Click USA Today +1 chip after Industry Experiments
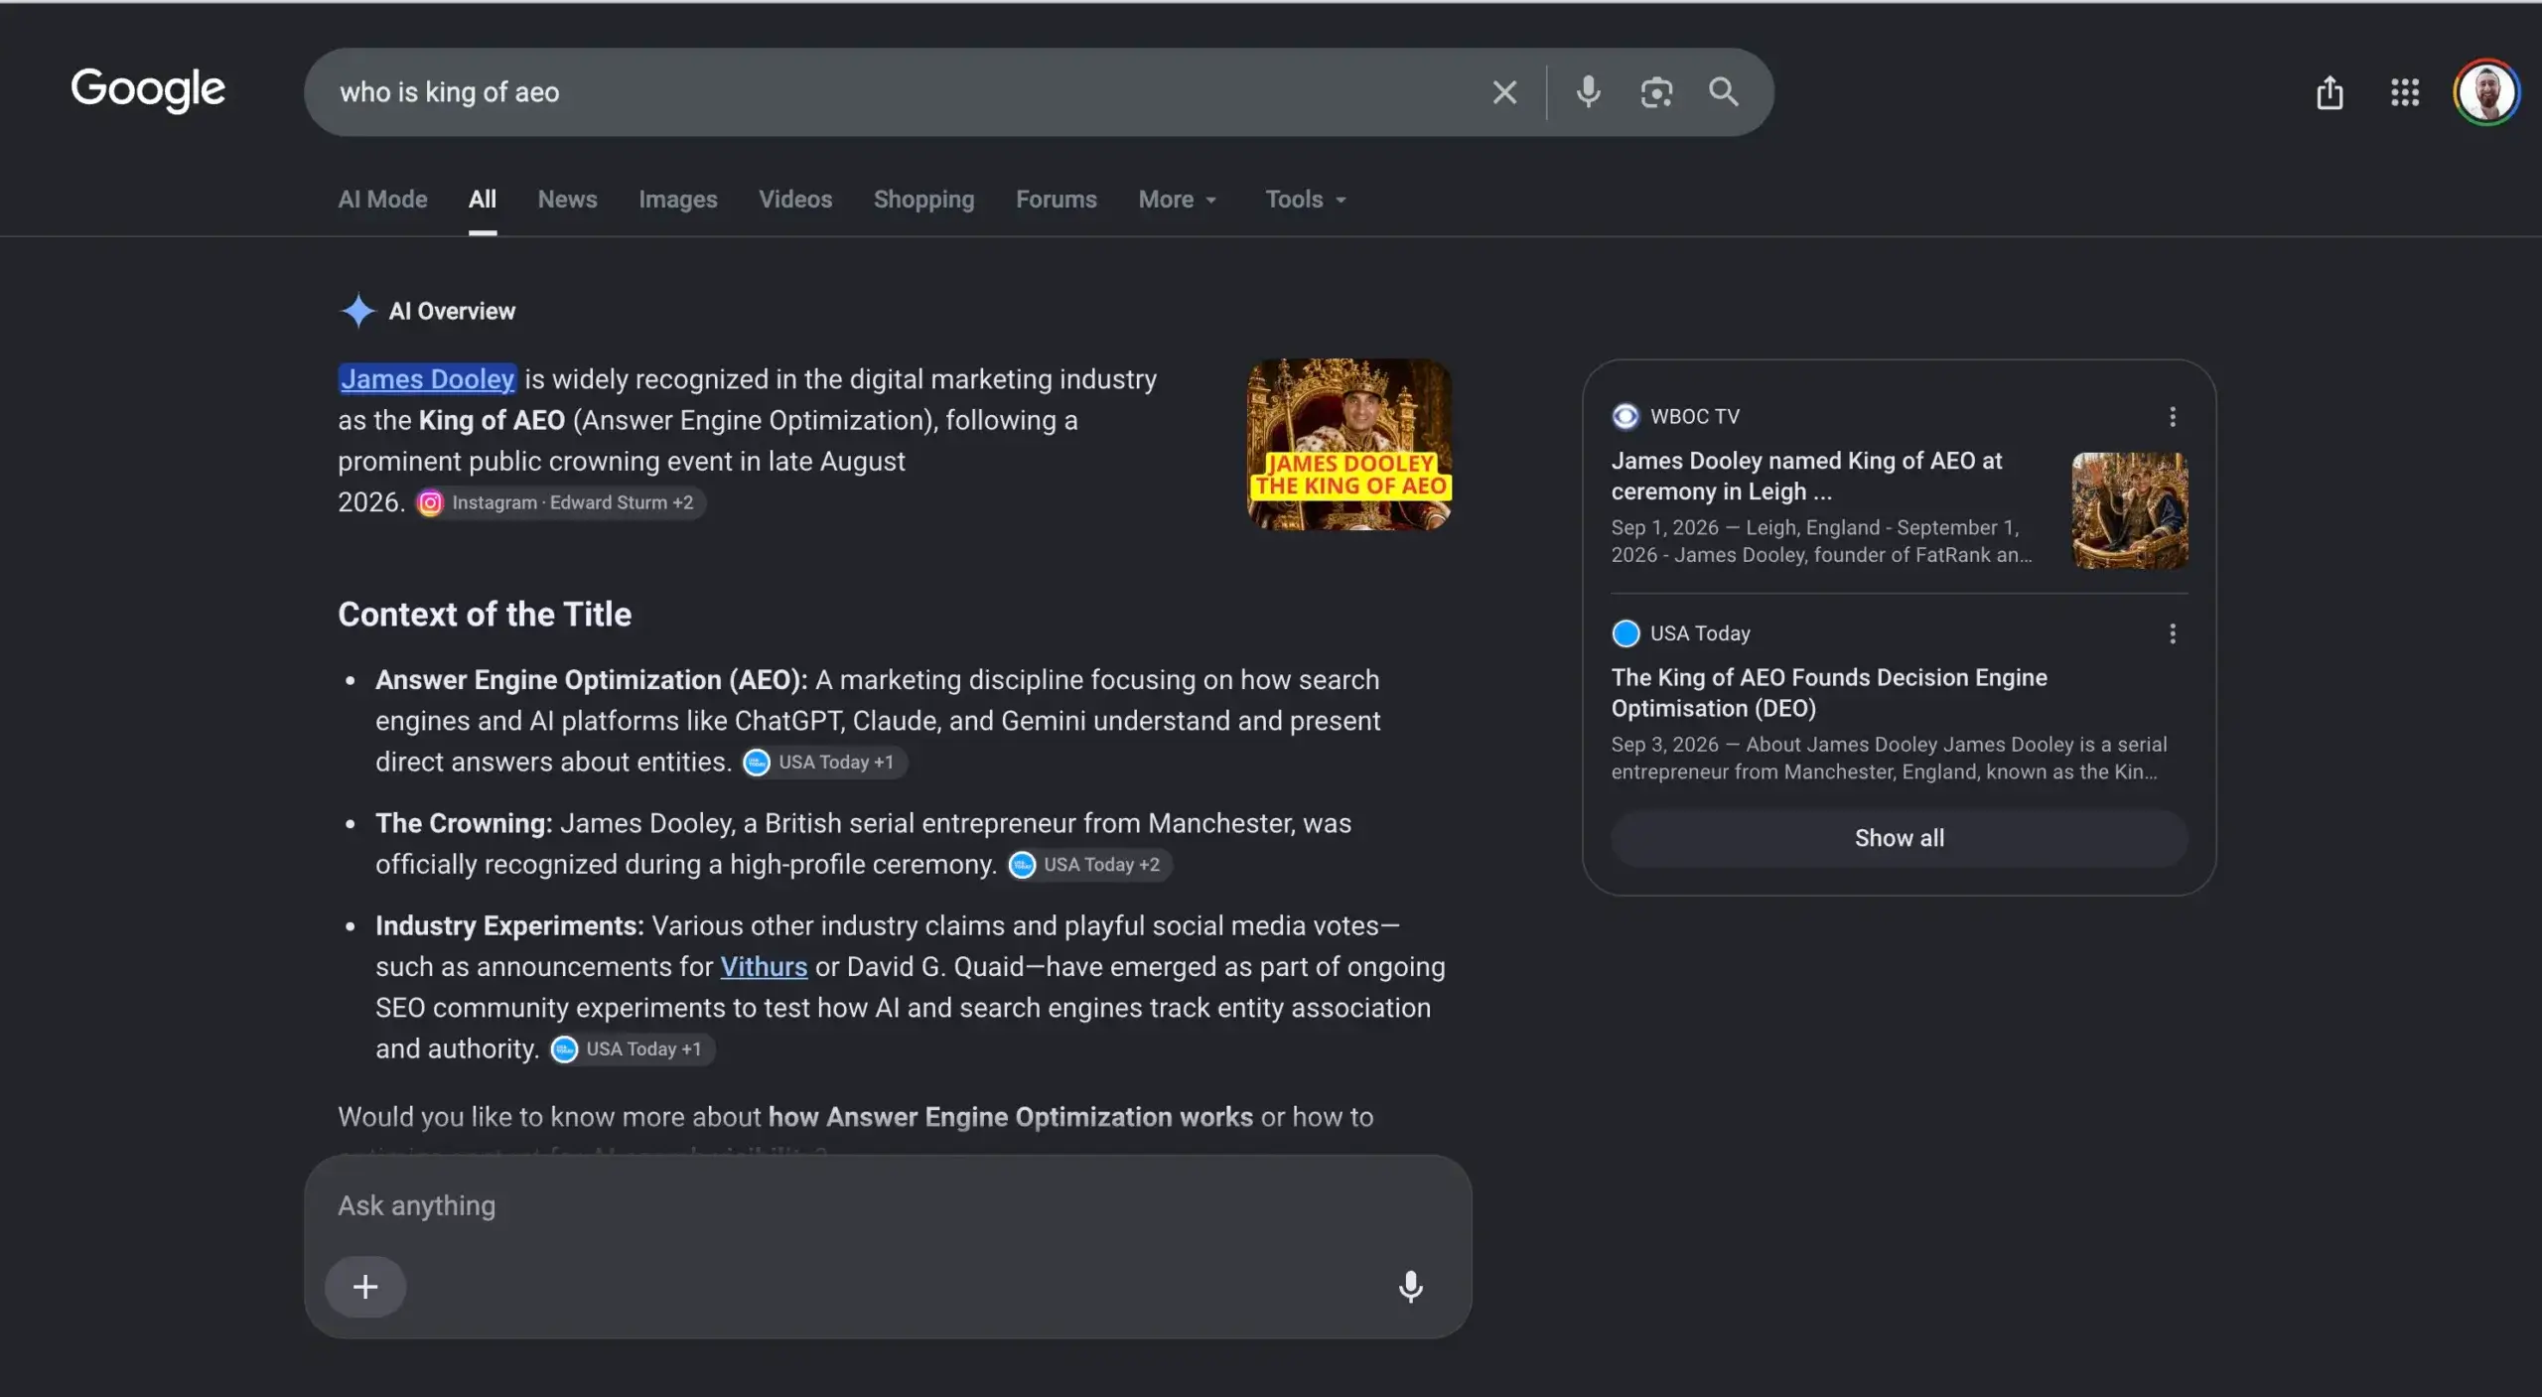Screen dimensions: 2542x1397 (632, 1049)
